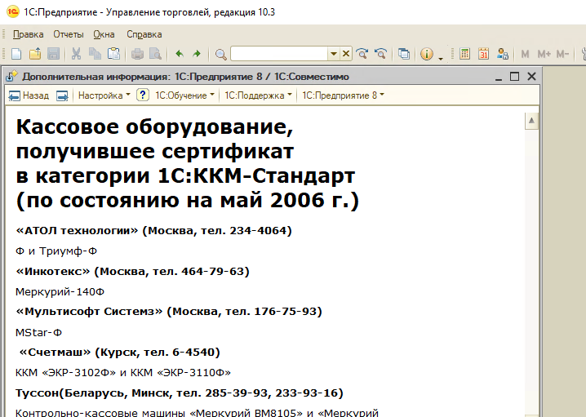Click the Find previous icon
Viewport: 586px width, 417px height.
pos(380,54)
